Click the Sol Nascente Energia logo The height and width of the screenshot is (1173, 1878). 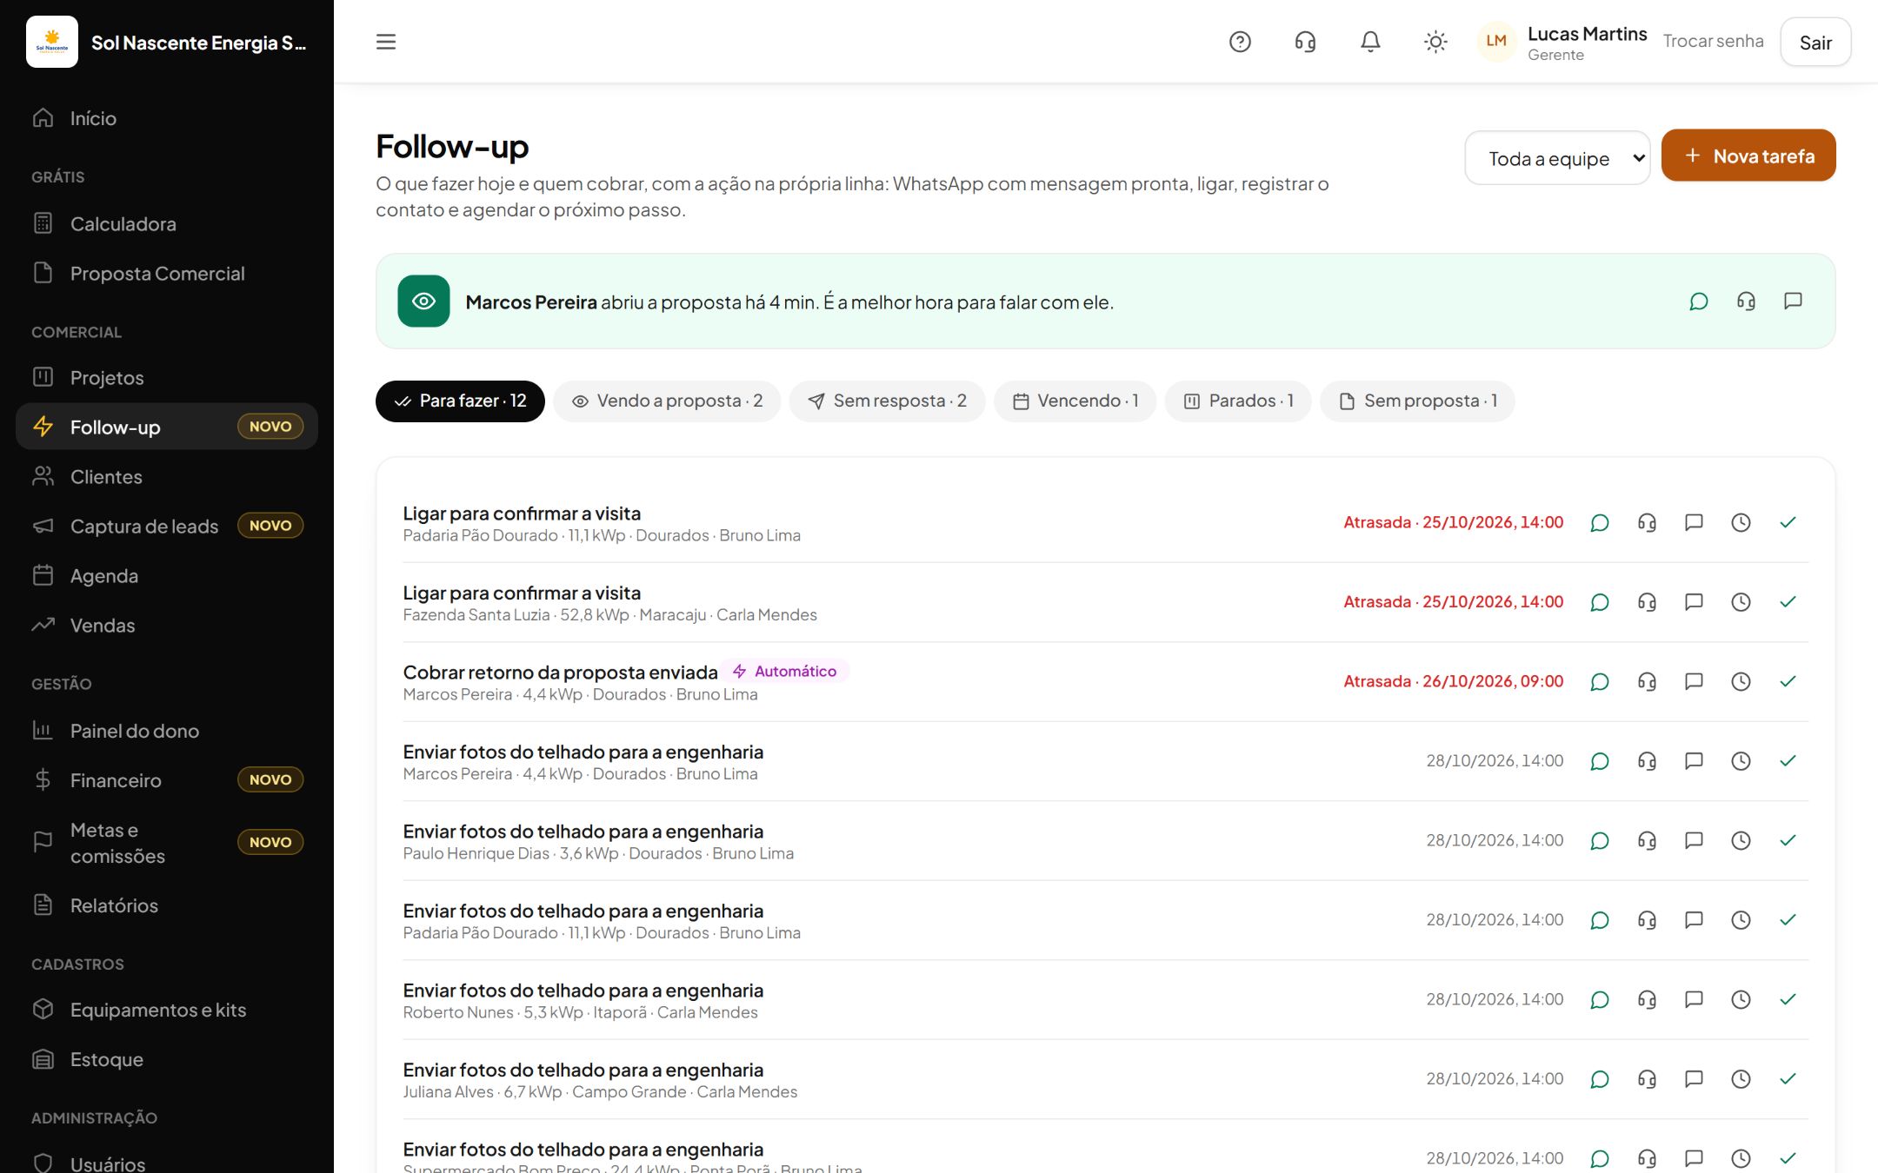(52, 42)
